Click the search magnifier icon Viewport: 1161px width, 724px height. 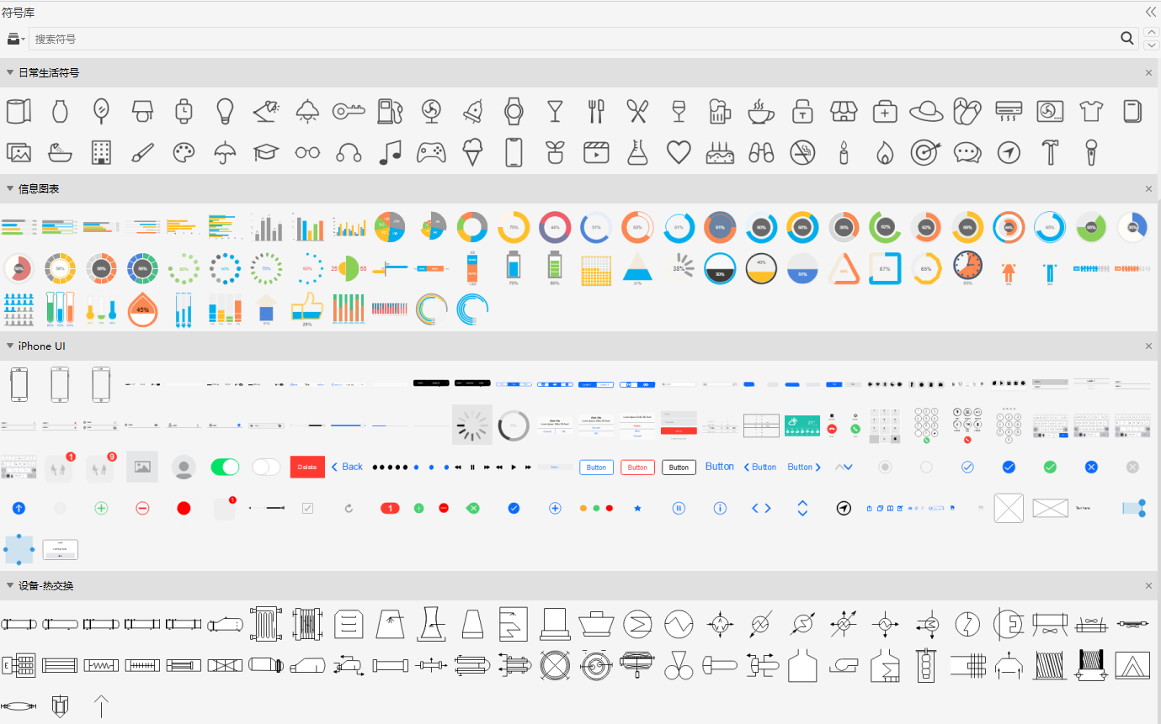tap(1127, 39)
